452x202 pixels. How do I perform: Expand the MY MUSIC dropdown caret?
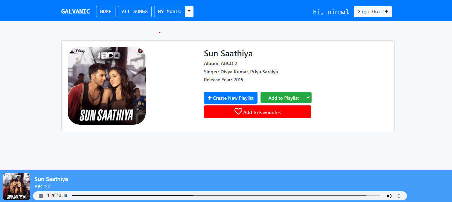[x=189, y=12]
